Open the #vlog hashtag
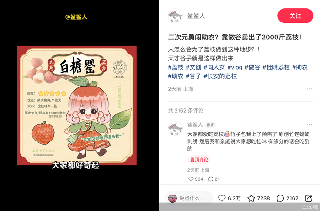The height and width of the screenshot is (211, 320). coord(235,67)
